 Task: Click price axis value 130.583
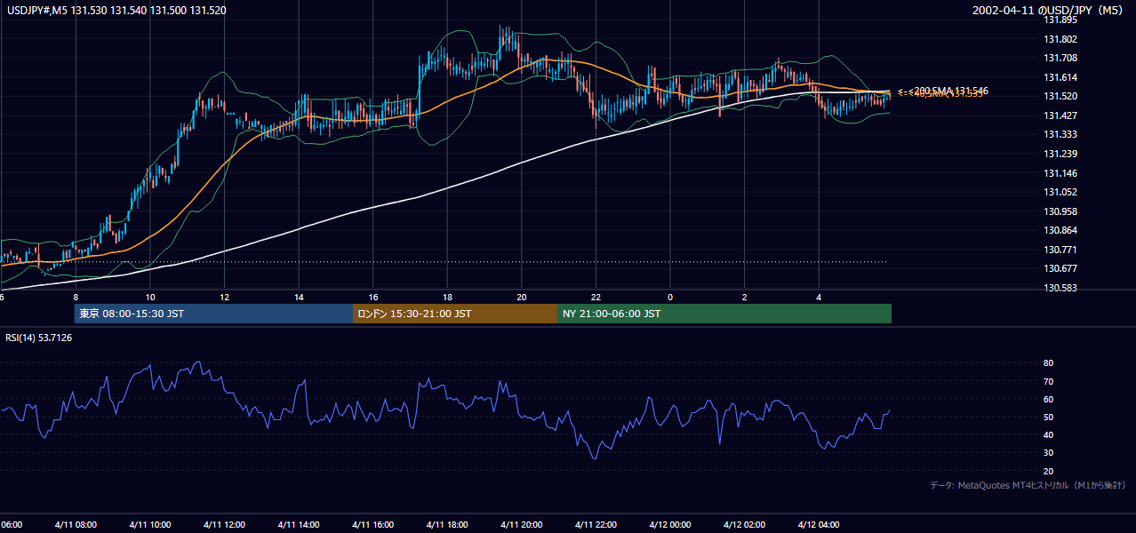(x=1060, y=288)
